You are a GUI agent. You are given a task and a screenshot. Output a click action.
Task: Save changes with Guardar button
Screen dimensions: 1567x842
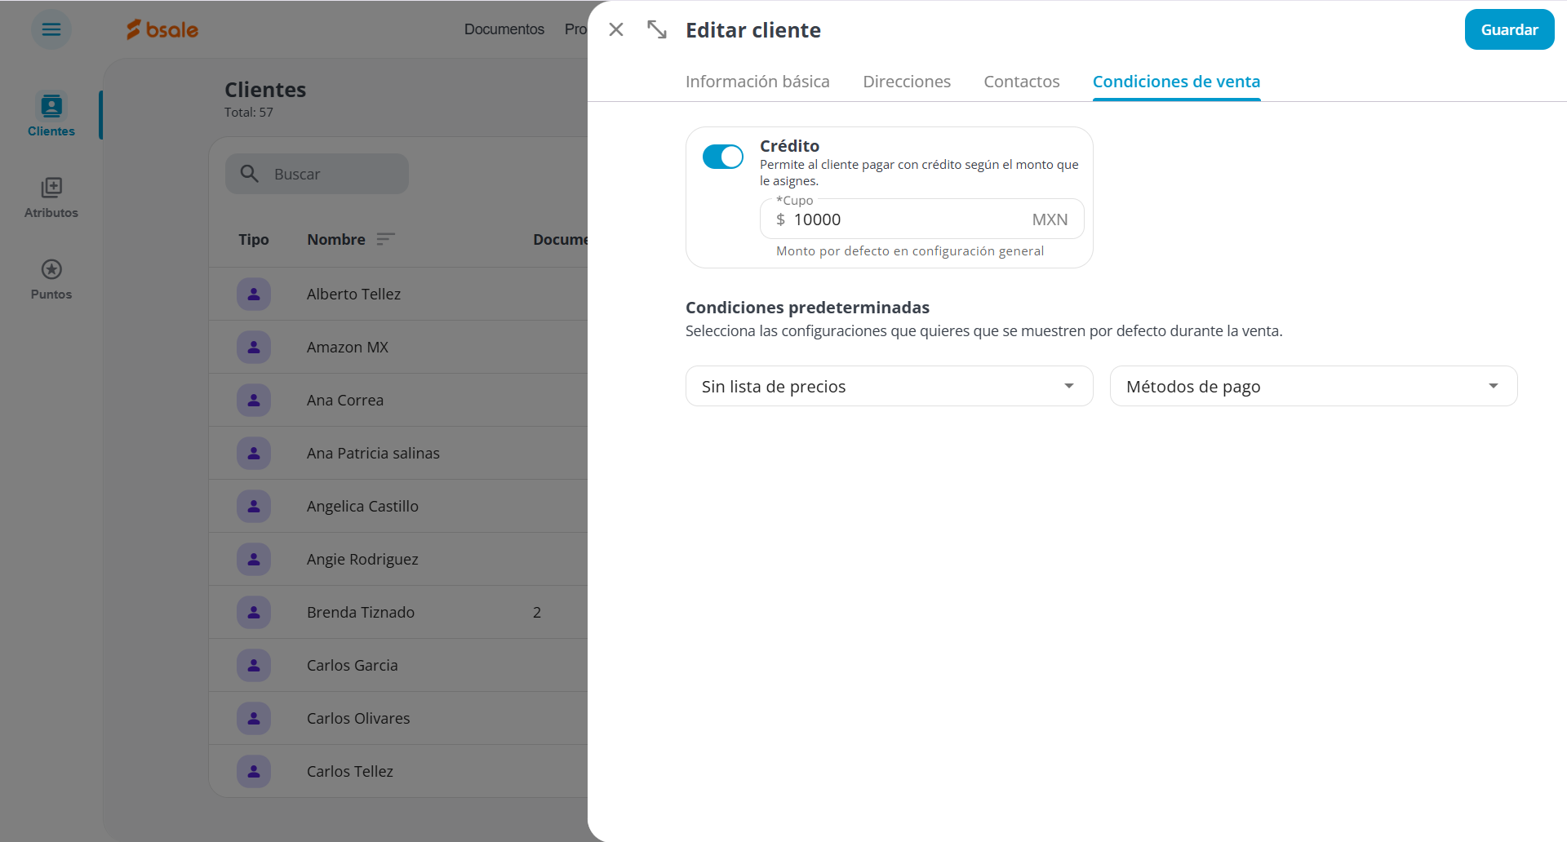1509,29
